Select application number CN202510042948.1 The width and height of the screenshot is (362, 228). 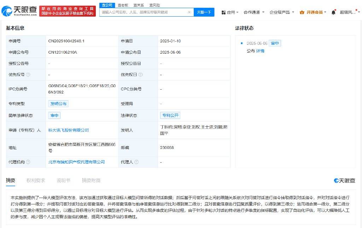(x=66, y=41)
